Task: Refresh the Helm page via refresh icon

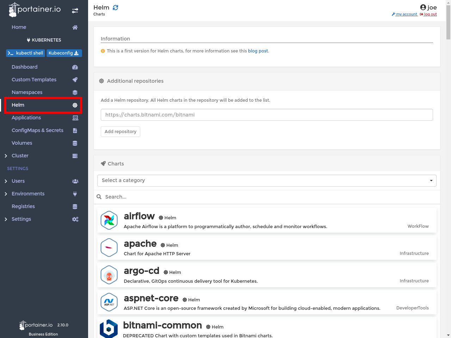Action: click(116, 7)
